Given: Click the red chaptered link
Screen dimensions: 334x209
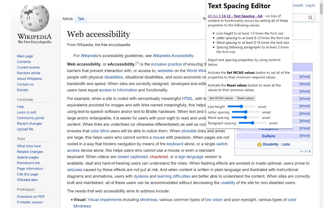Looking at the screenshot, I should (159, 157).
